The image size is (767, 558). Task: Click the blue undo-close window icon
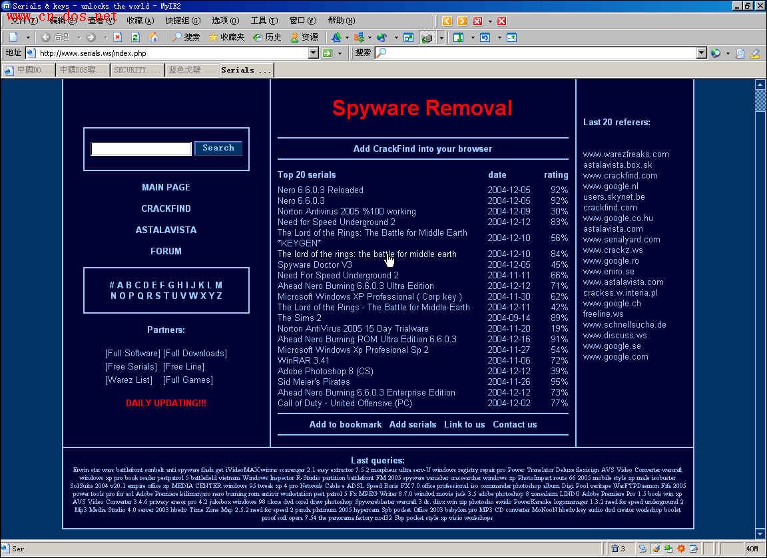[485, 37]
